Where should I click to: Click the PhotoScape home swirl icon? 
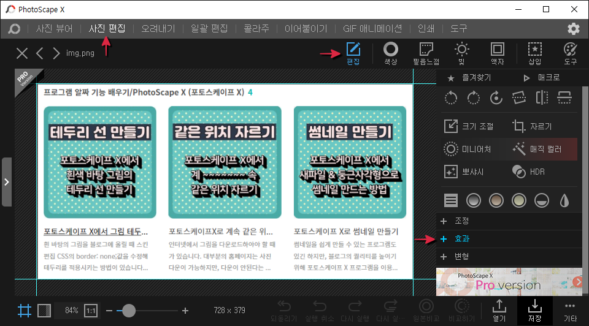tap(14, 29)
